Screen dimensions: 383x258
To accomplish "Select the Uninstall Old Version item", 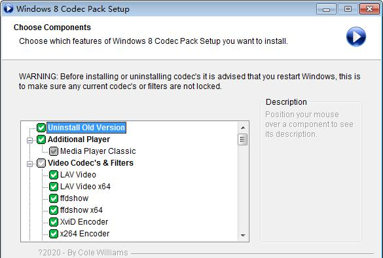I will coord(86,128).
